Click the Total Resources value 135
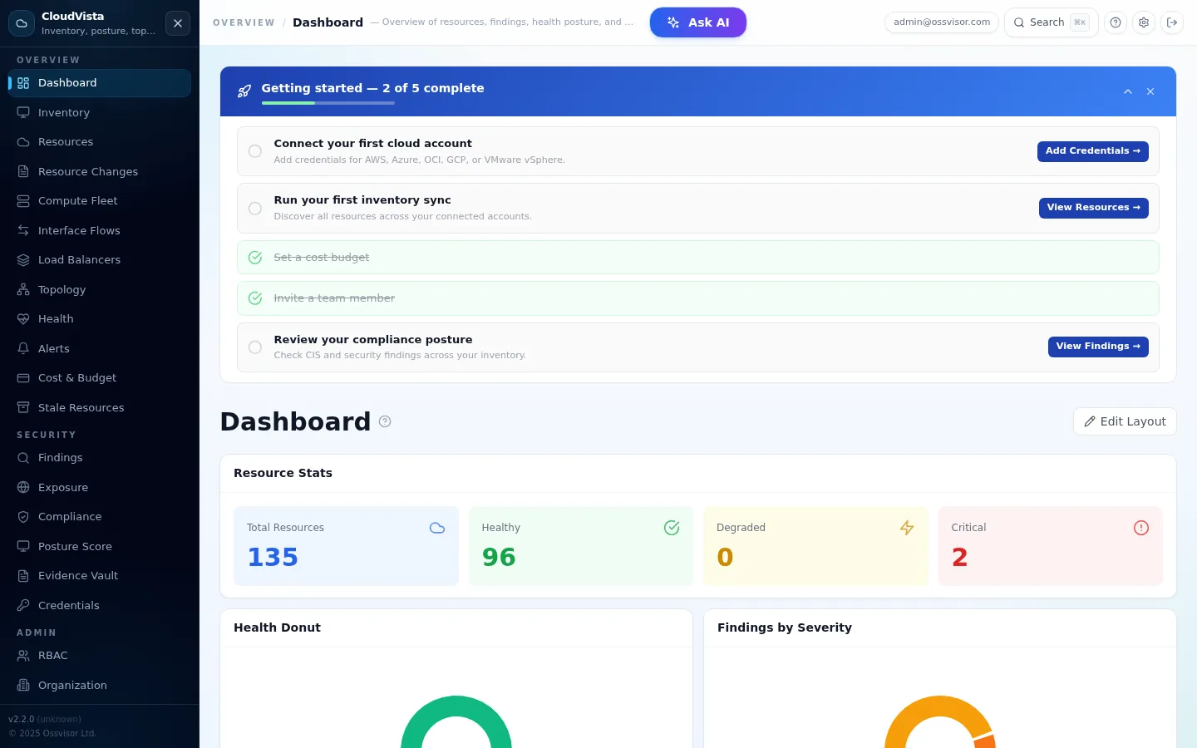The width and height of the screenshot is (1197, 748). tap(273, 557)
